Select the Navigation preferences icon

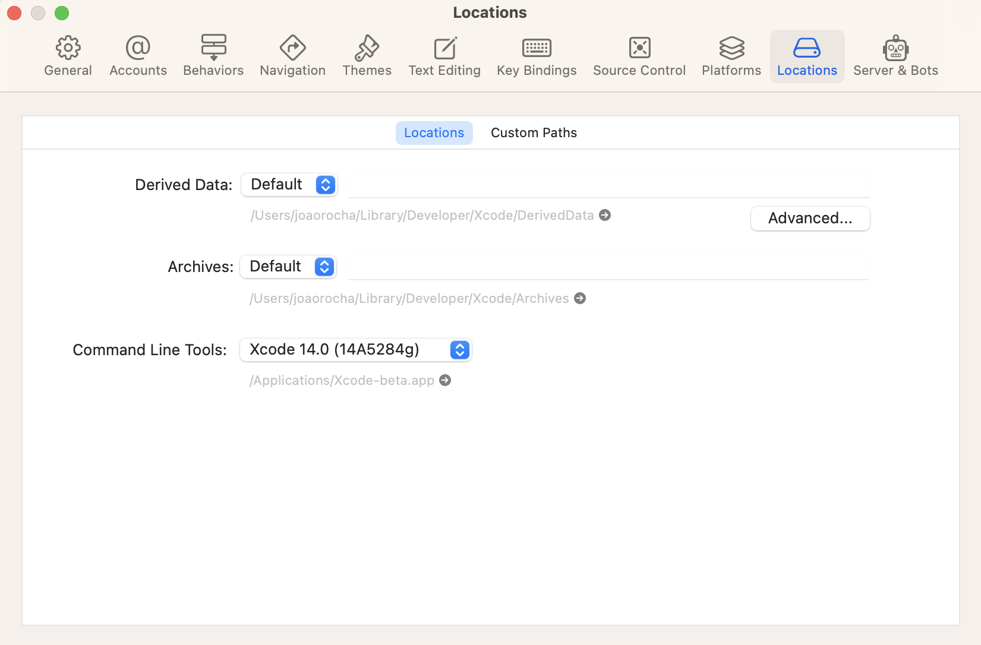pos(292,55)
